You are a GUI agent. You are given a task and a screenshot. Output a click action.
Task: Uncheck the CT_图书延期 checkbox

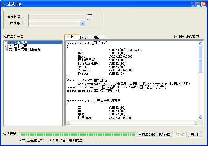(6, 46)
